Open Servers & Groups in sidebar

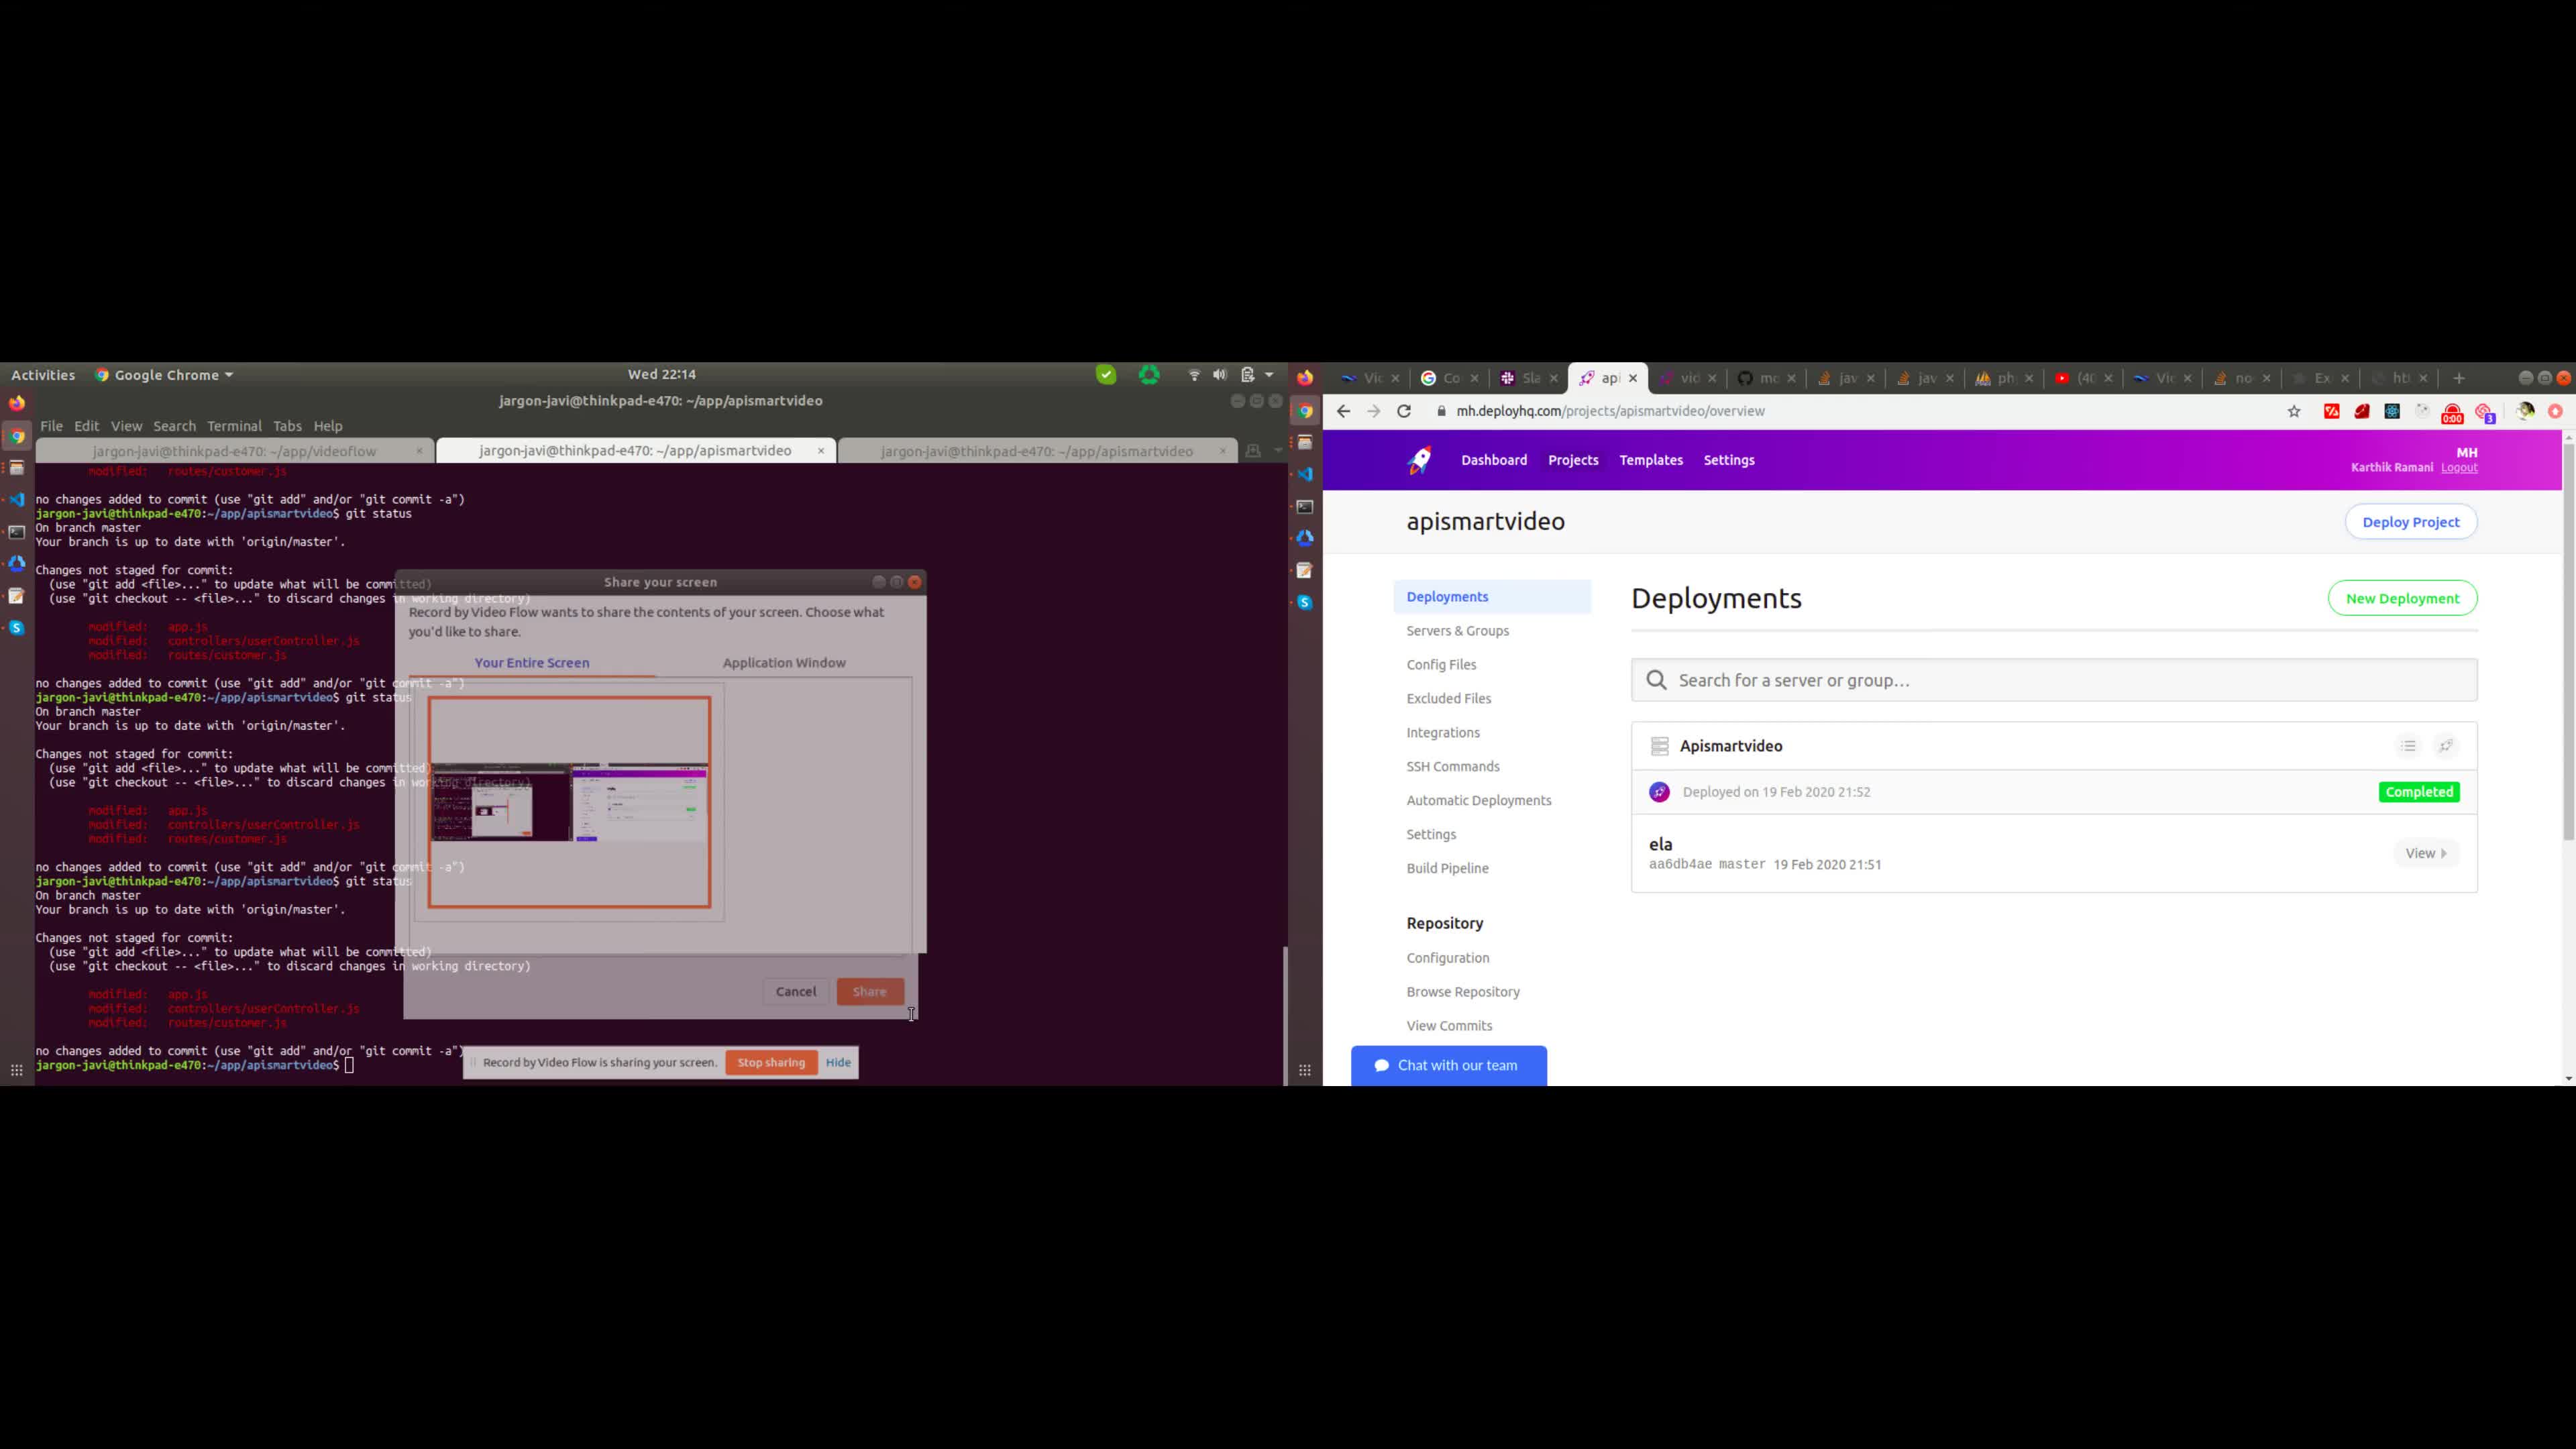click(1457, 631)
